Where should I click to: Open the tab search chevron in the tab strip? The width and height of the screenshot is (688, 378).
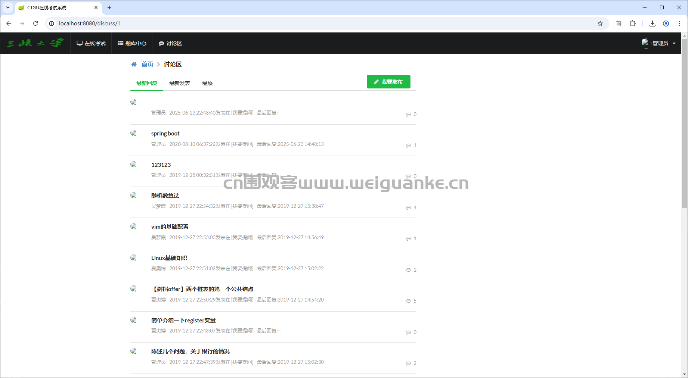pyautogui.click(x=8, y=7)
